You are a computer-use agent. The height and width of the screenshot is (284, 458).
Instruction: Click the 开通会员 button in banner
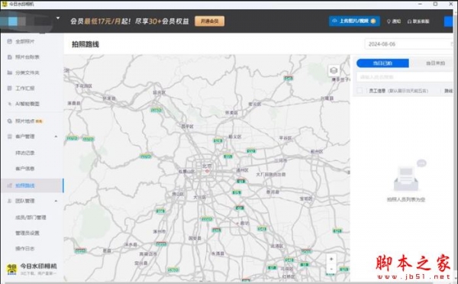(209, 21)
